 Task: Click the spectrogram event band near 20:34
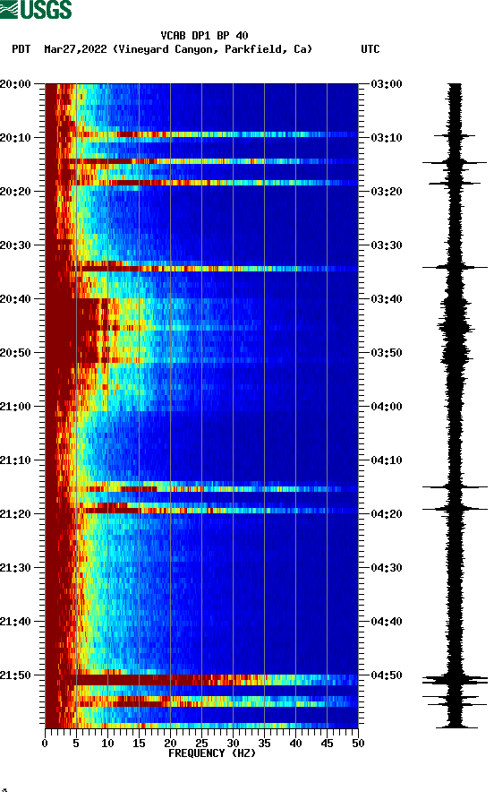point(202,269)
